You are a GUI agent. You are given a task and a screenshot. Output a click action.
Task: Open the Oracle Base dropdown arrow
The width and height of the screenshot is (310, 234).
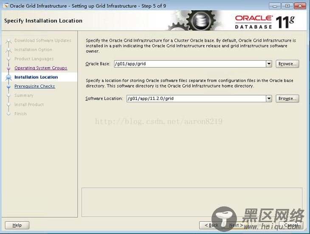[x=269, y=64]
